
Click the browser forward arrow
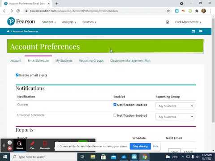pyautogui.click(x=11, y=11)
